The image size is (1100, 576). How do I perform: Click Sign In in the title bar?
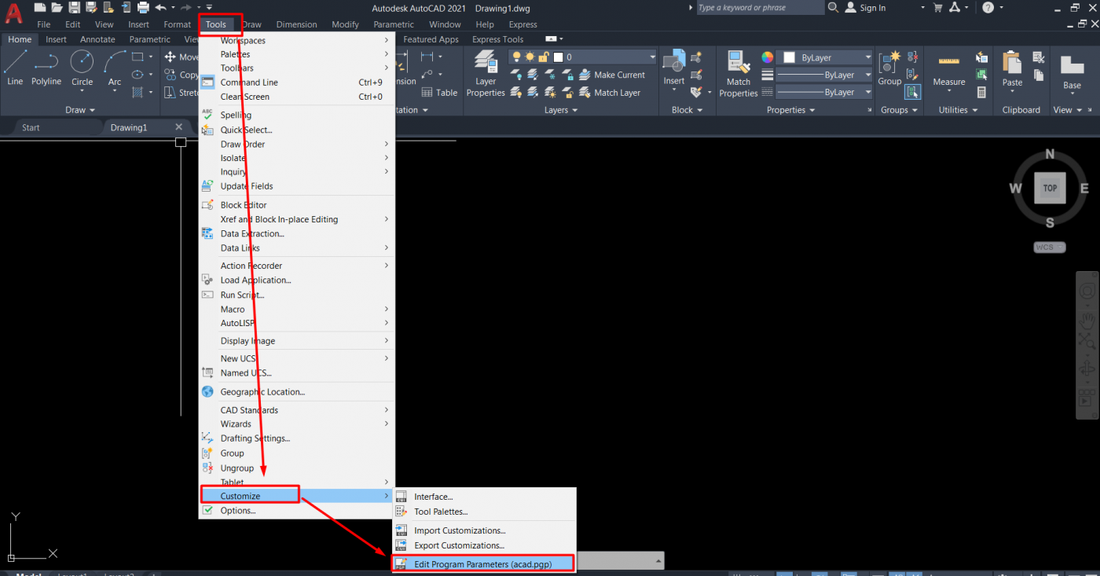pos(872,8)
